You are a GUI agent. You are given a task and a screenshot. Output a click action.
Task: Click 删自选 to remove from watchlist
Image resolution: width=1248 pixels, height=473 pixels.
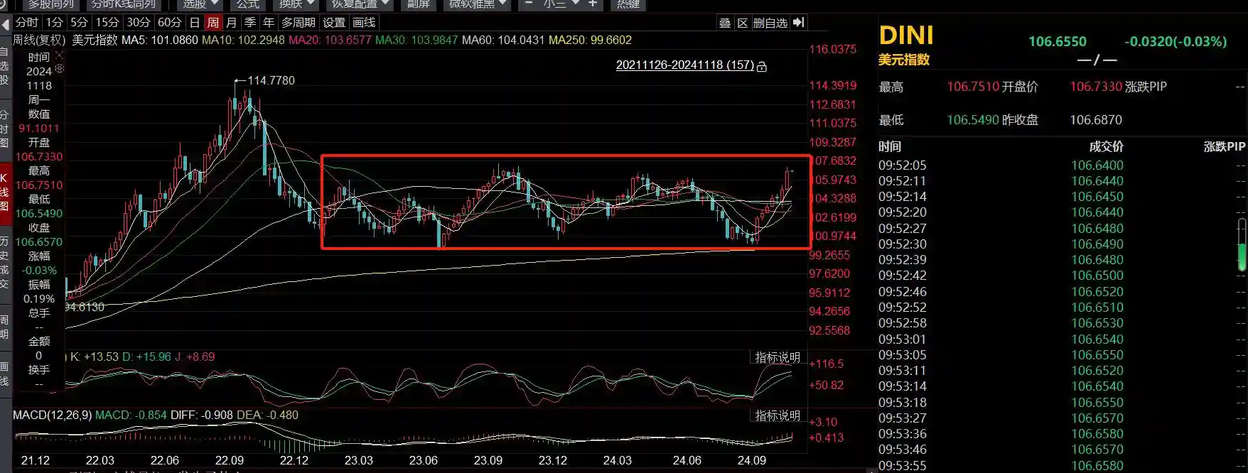tap(770, 23)
